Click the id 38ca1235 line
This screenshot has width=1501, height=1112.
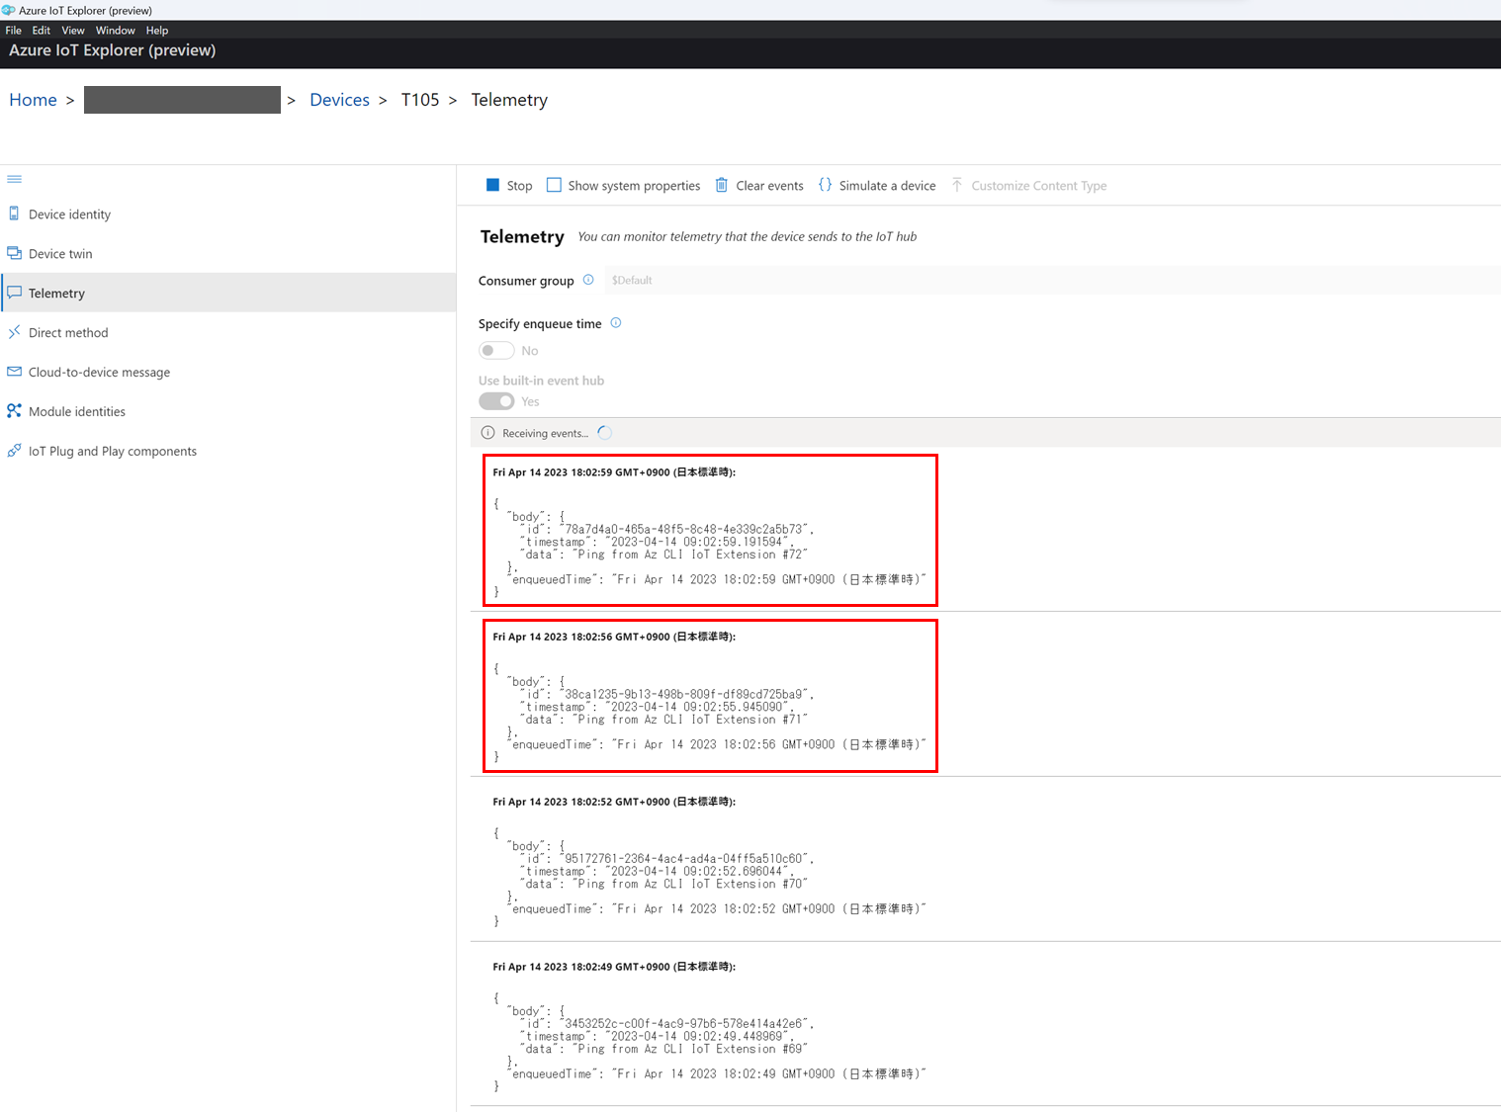669,694
